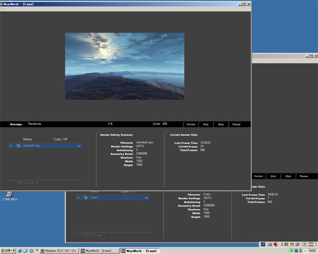Screen dimensions: 318x254
Task: Click the A input mode icon on the language bar
Action: [282, 245]
